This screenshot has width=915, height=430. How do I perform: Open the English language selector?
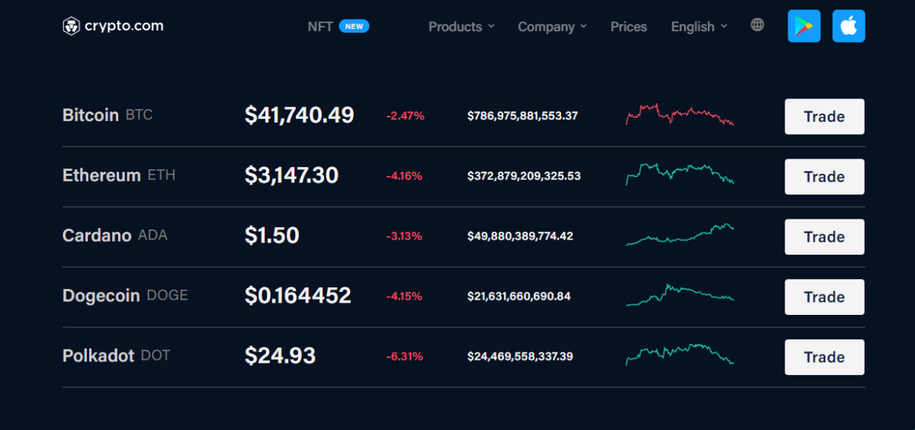[698, 27]
